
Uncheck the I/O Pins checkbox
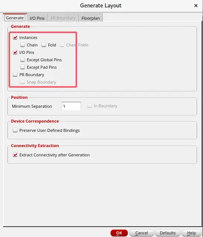click(x=15, y=52)
